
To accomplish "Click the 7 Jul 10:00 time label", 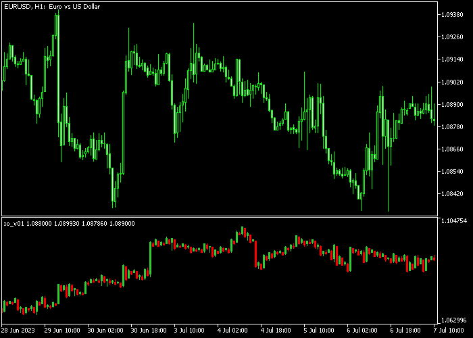I will pos(449,330).
